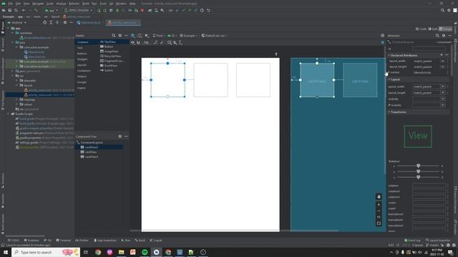
Task: Open run configuration app dropdown
Action: pos(51,10)
